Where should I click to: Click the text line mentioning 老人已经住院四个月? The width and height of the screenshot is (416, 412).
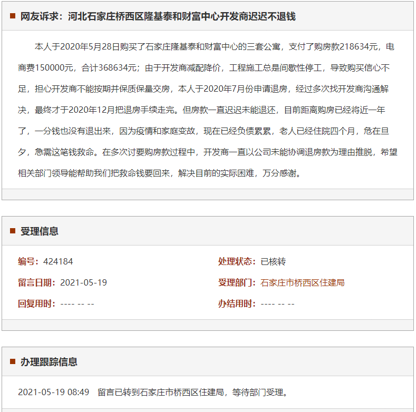[x=204, y=131]
